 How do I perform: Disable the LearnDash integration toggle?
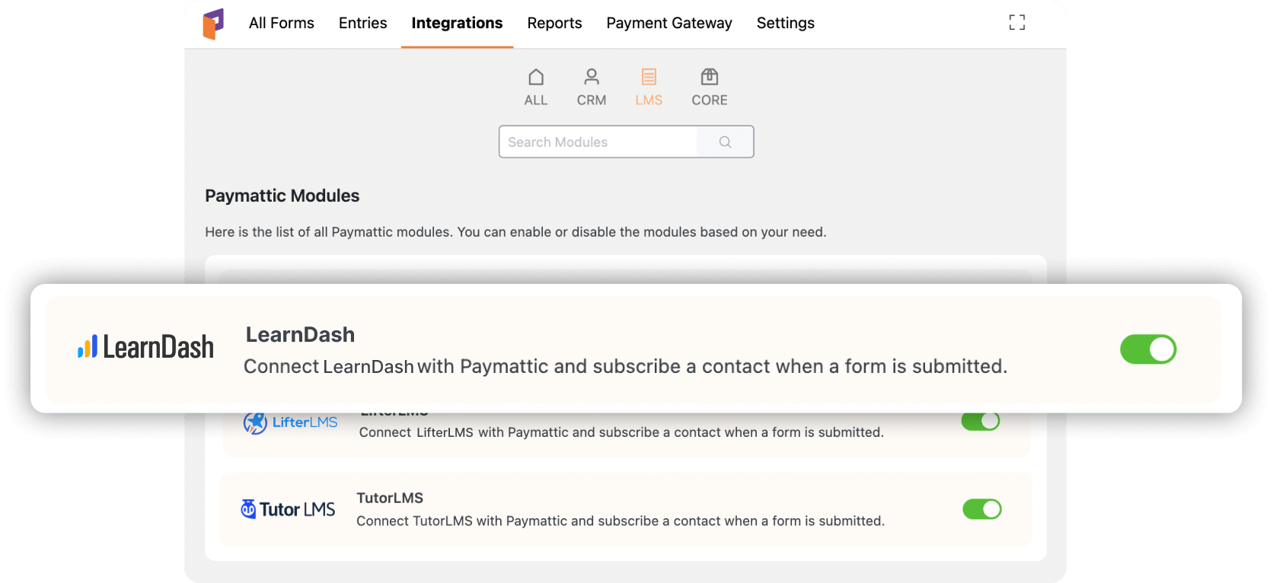pos(1148,349)
